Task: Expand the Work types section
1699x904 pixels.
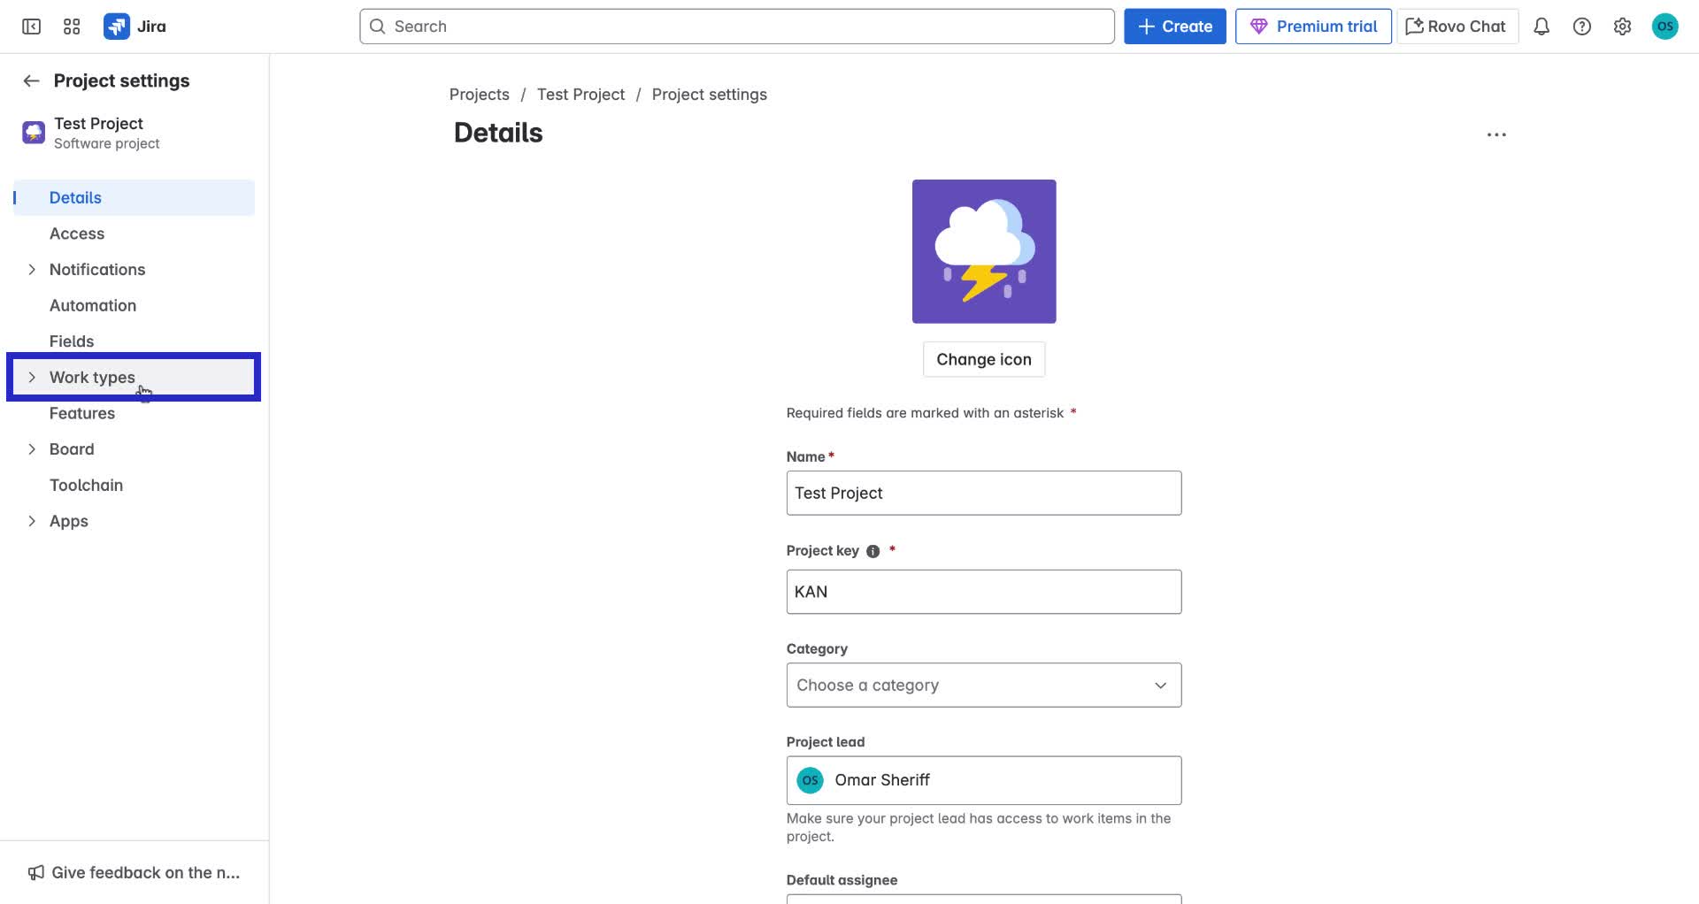Action: [33, 377]
